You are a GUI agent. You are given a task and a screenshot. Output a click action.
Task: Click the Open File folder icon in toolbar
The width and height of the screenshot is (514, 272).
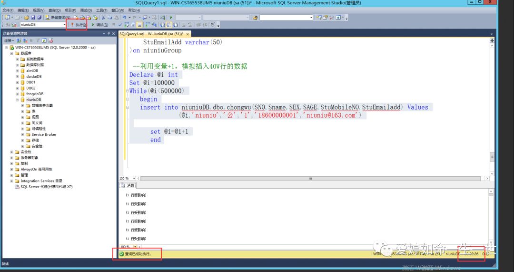point(27,18)
